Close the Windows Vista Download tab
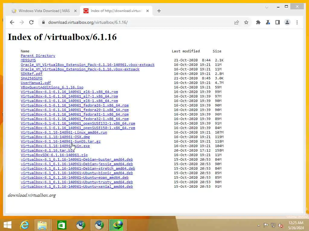 tap(75, 11)
